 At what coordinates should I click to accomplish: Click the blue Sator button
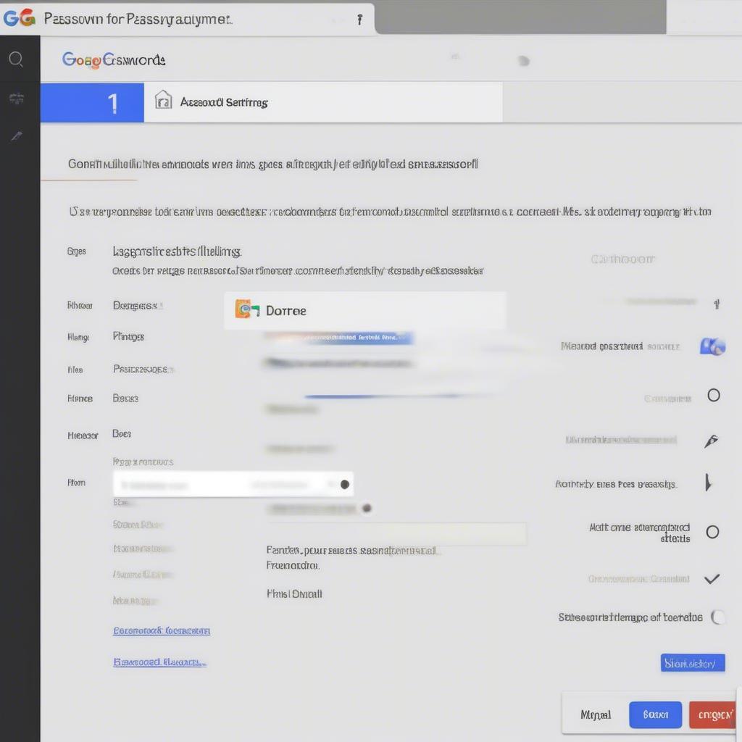point(655,714)
